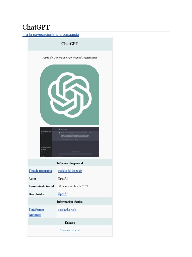Viewport: 192px width, 257px height.
Task: Click the 'Autor' row label
Action: pos(32,179)
